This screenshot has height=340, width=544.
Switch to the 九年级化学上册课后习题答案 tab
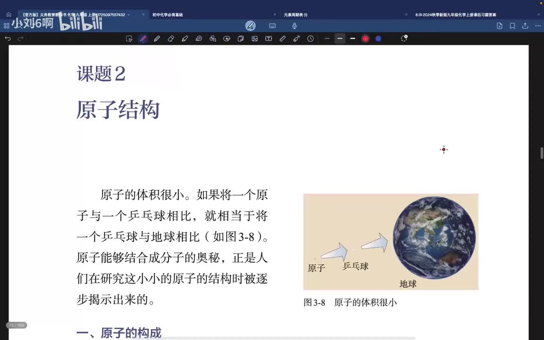(456, 15)
